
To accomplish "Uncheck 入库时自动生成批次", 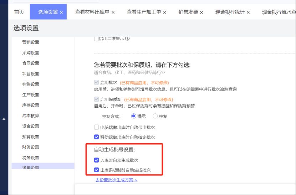I will point(96,160).
